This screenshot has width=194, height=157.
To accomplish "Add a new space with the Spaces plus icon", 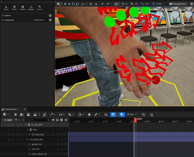I will 50,15.
